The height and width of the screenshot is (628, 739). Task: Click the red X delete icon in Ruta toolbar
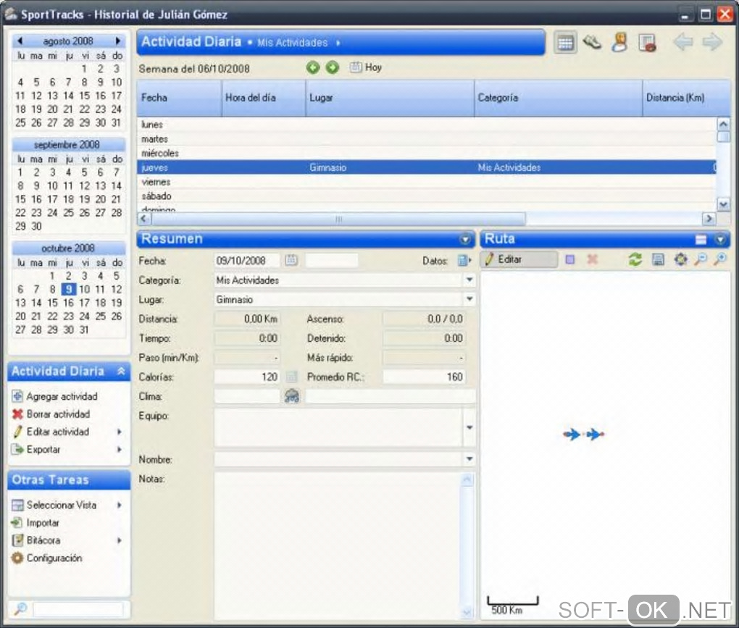(x=593, y=259)
